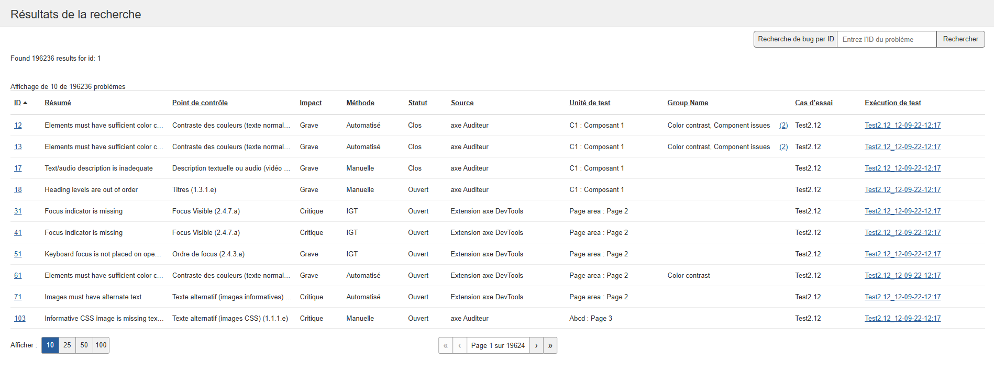Go to the previous results page
Screen dimensions: 994x372
459,345
